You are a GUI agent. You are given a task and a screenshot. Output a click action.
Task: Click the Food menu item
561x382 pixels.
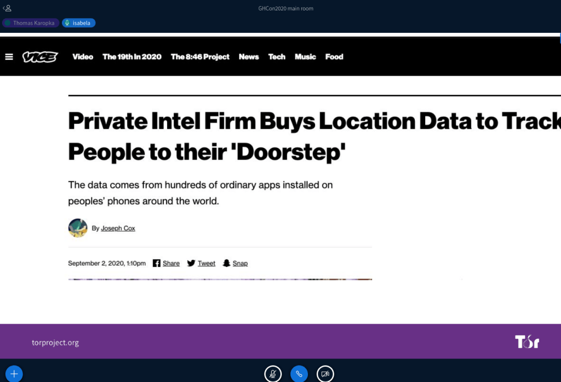coord(334,57)
